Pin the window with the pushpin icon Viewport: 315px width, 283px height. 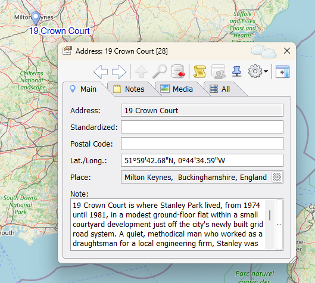click(236, 71)
